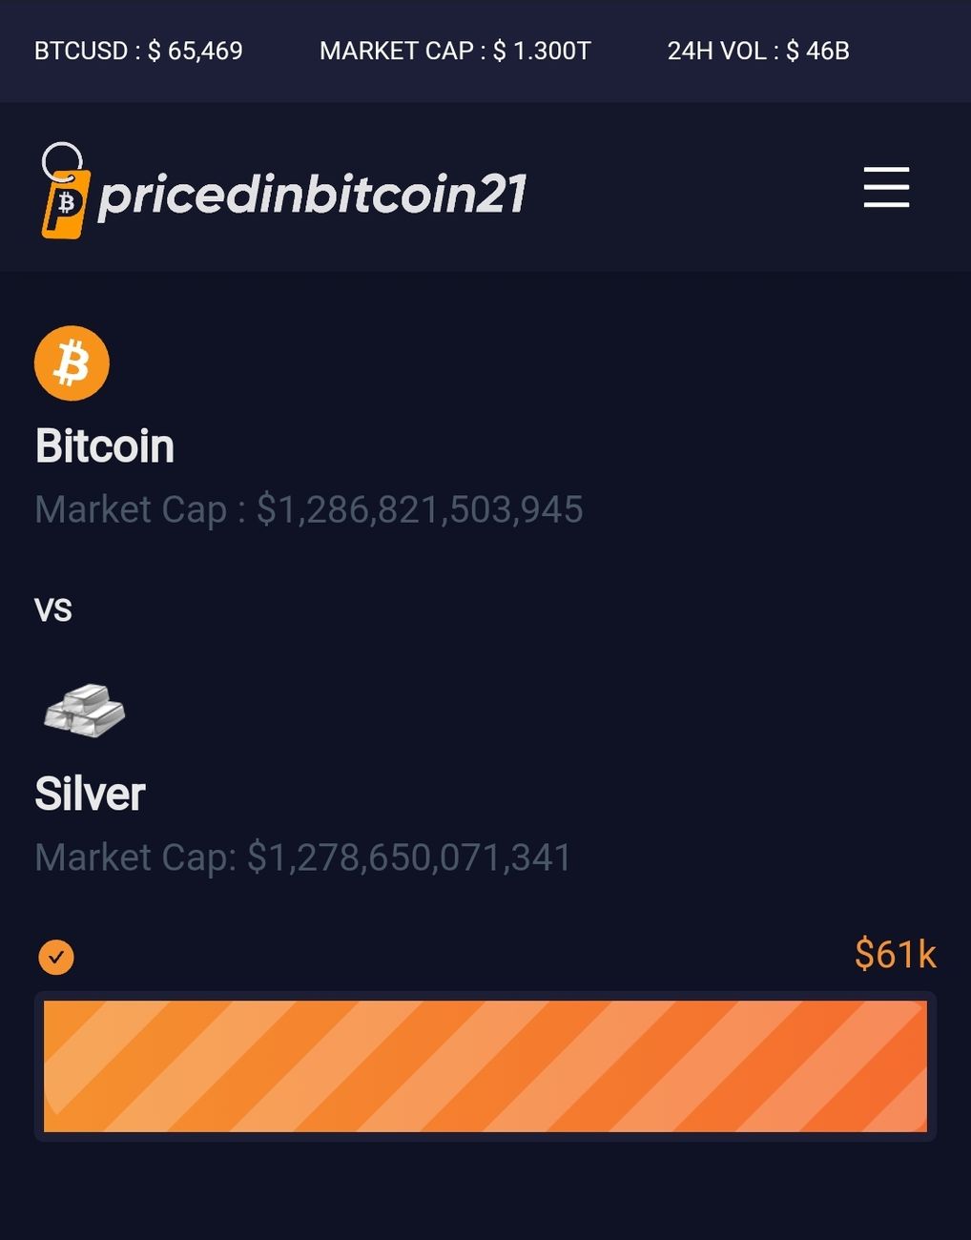Click the orange Bitcoin coin icon
The width and height of the screenshot is (971, 1240).
pos(72,363)
